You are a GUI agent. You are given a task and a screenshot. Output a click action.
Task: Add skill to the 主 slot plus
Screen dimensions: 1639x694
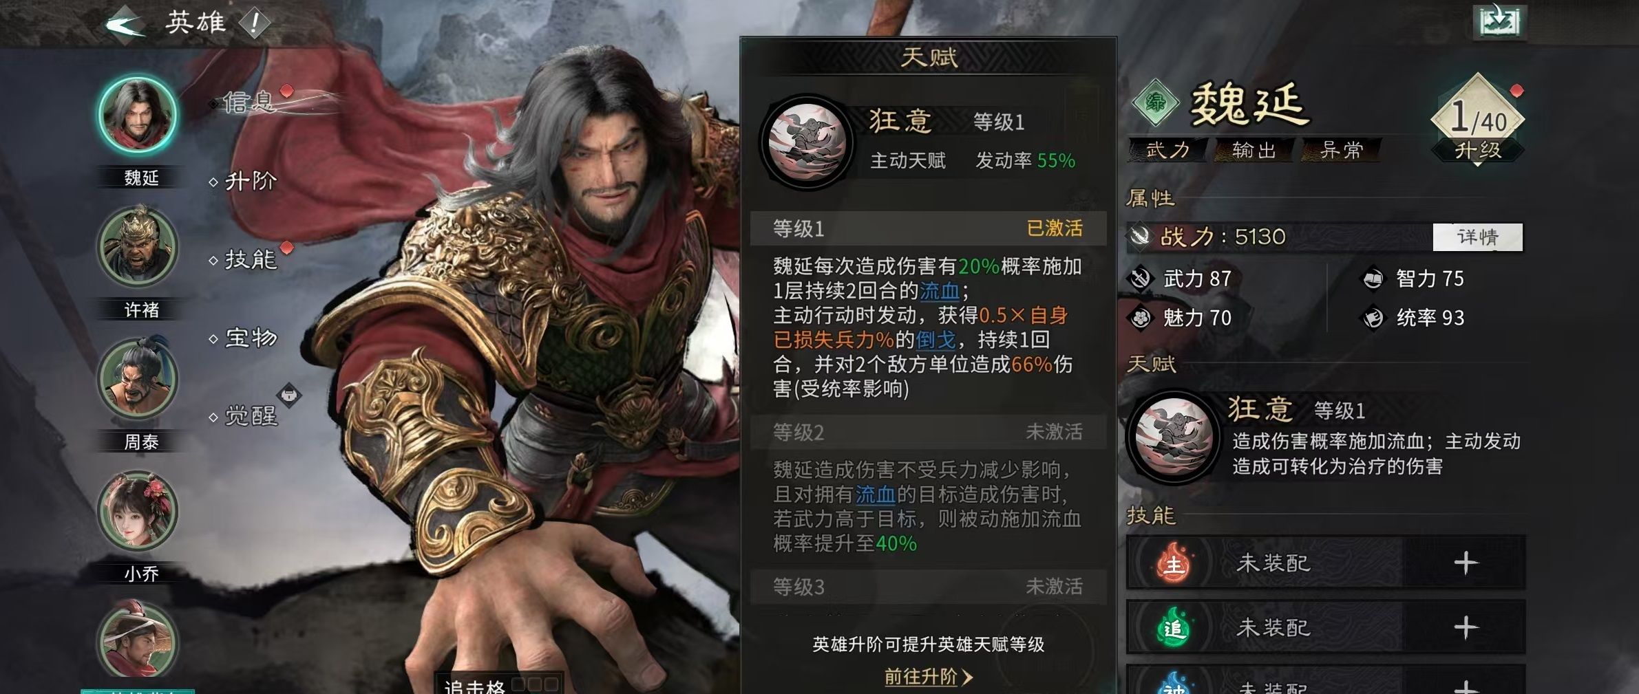point(1466,563)
